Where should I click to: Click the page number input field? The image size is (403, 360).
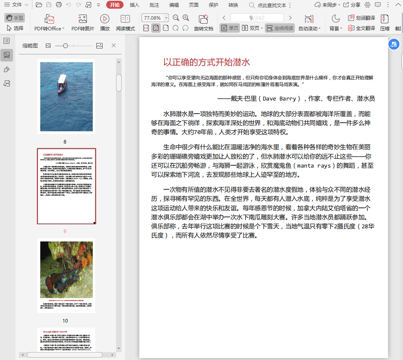pos(257,18)
